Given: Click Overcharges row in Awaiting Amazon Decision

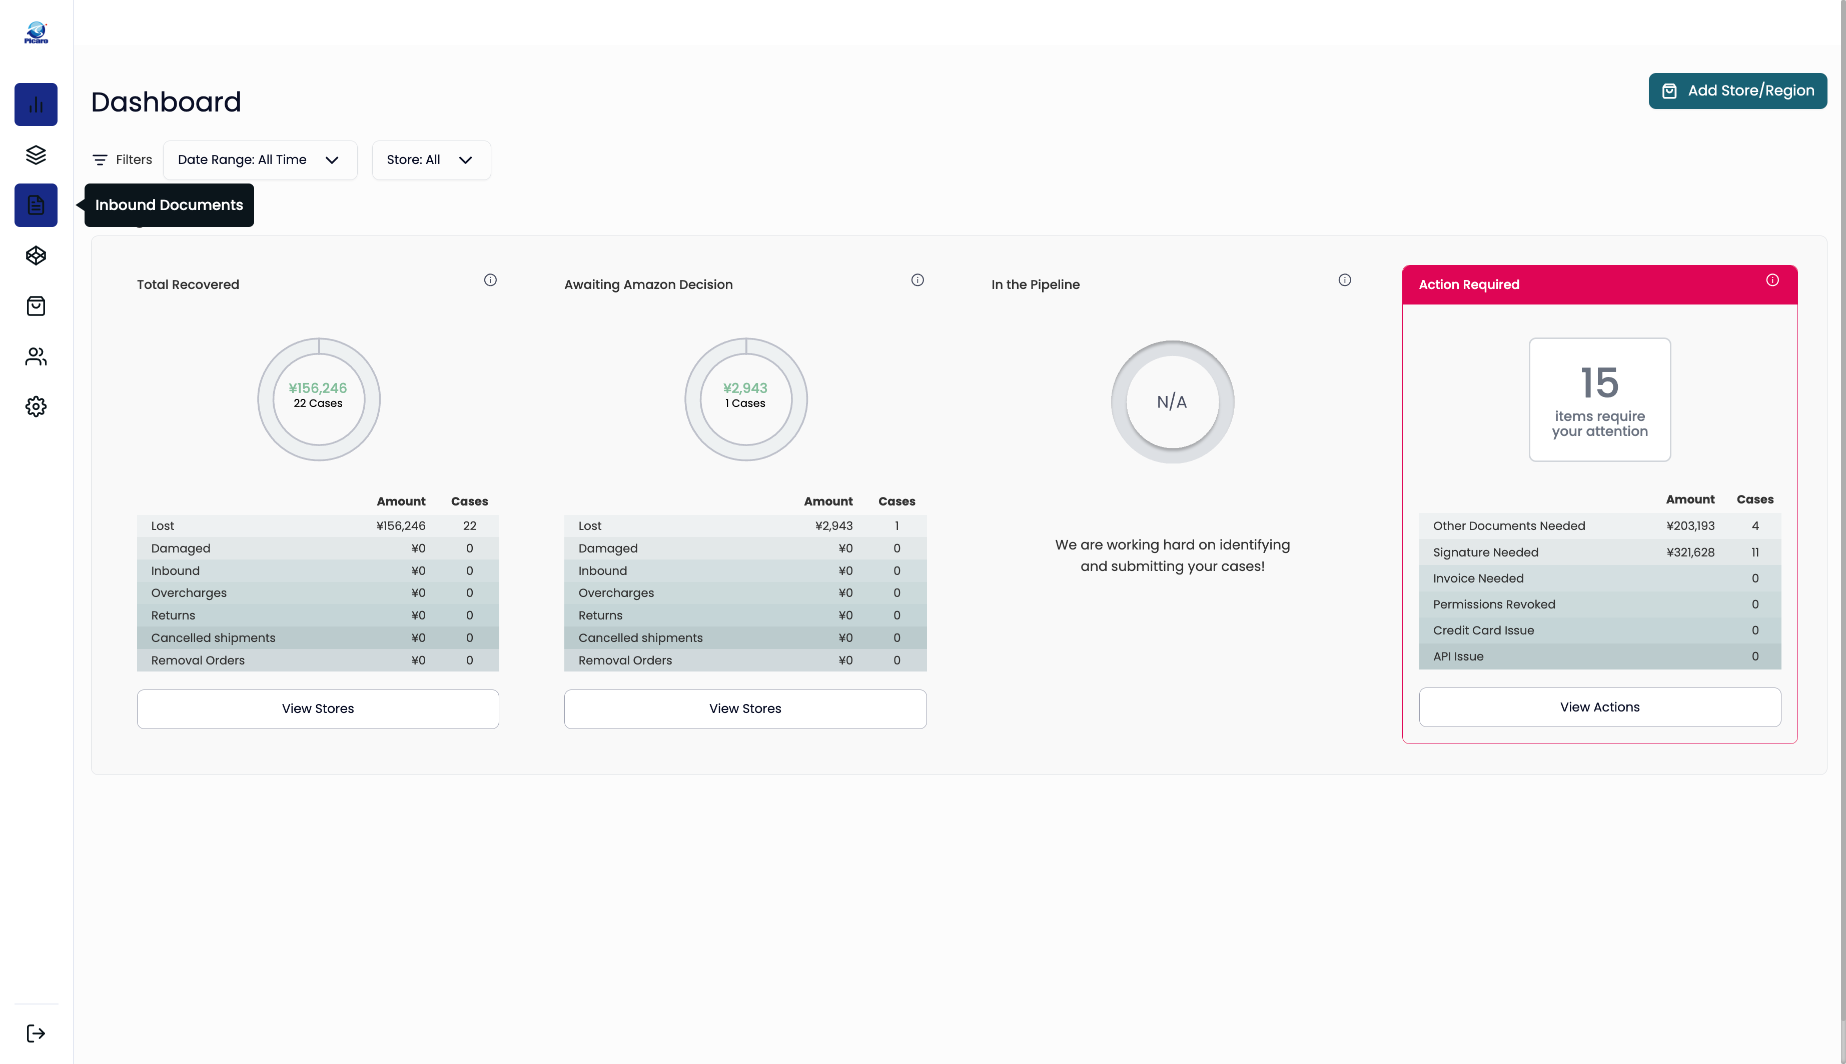Looking at the screenshot, I should coord(745,593).
